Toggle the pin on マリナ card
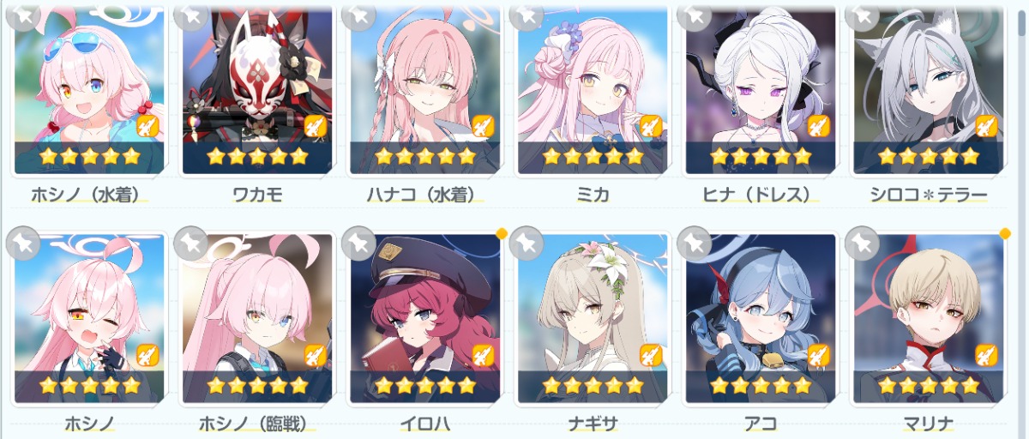 [x=862, y=244]
